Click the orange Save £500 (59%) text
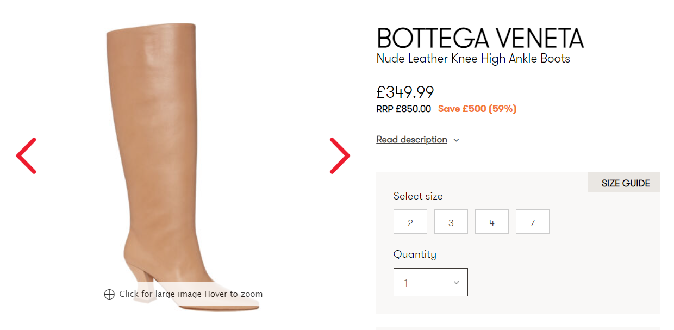Viewport: 674px width, 330px height. point(477,109)
